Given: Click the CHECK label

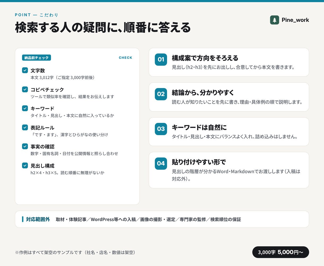Looking at the screenshot, I should [125, 58].
